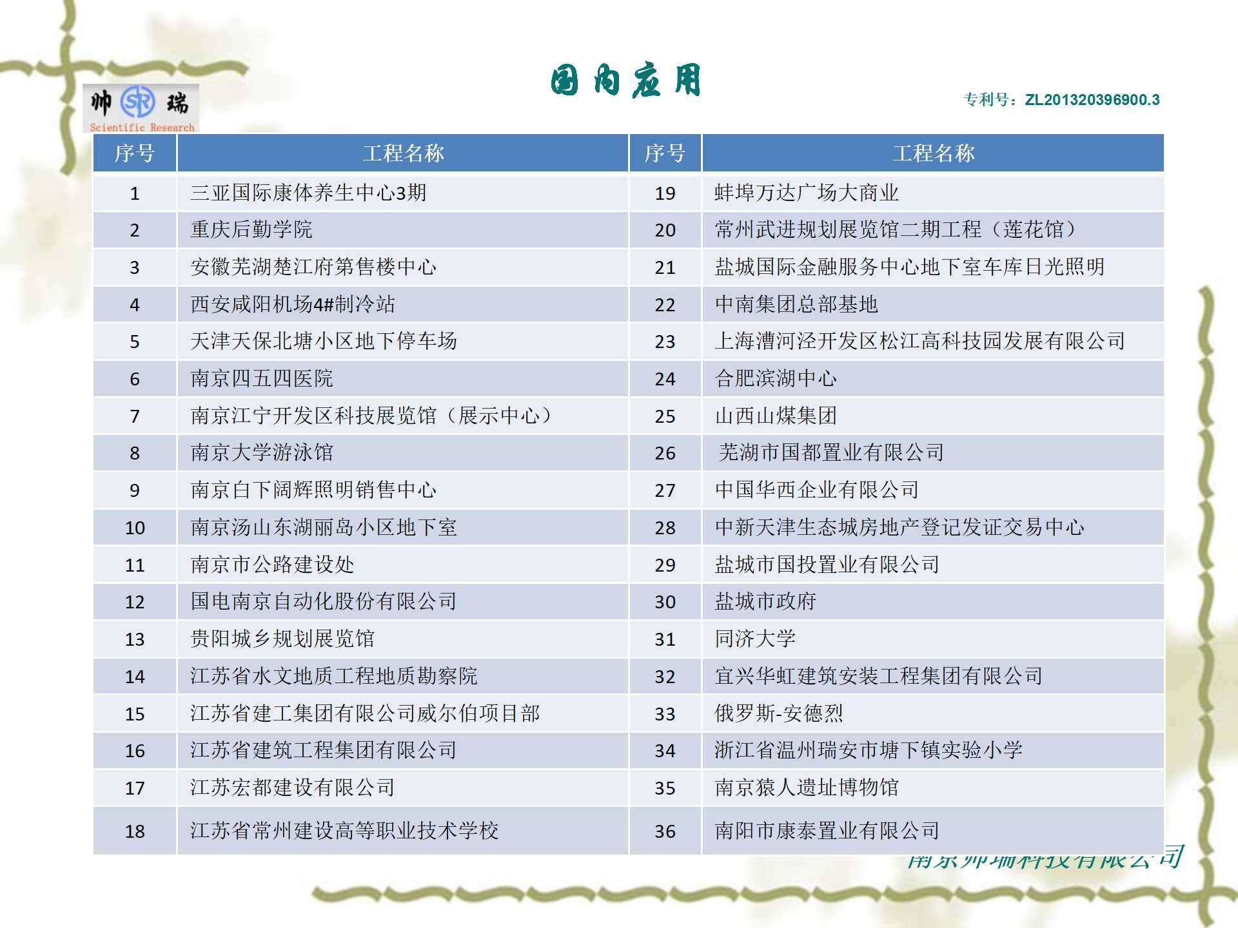This screenshot has width=1238, height=928.
Task: Click 南京市公路建设处 cell
Action: click(403, 565)
